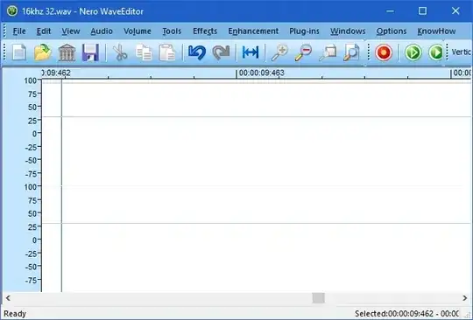
Task: Open the Tools menu
Action: coord(172,31)
